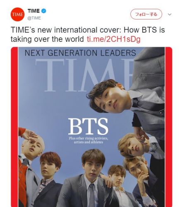
Task: Click the フォローする follow button
Action: pos(146,14)
